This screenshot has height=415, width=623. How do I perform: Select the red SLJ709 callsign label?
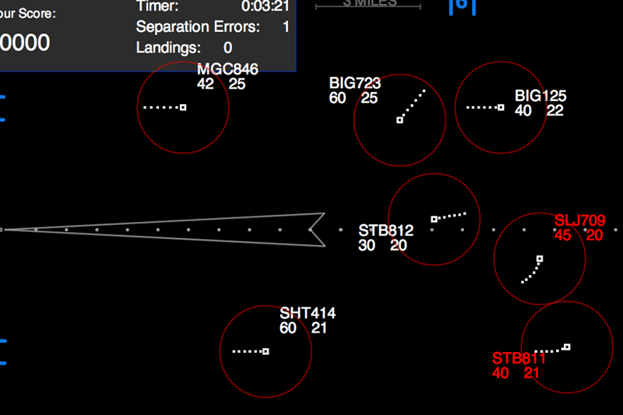[x=579, y=221]
